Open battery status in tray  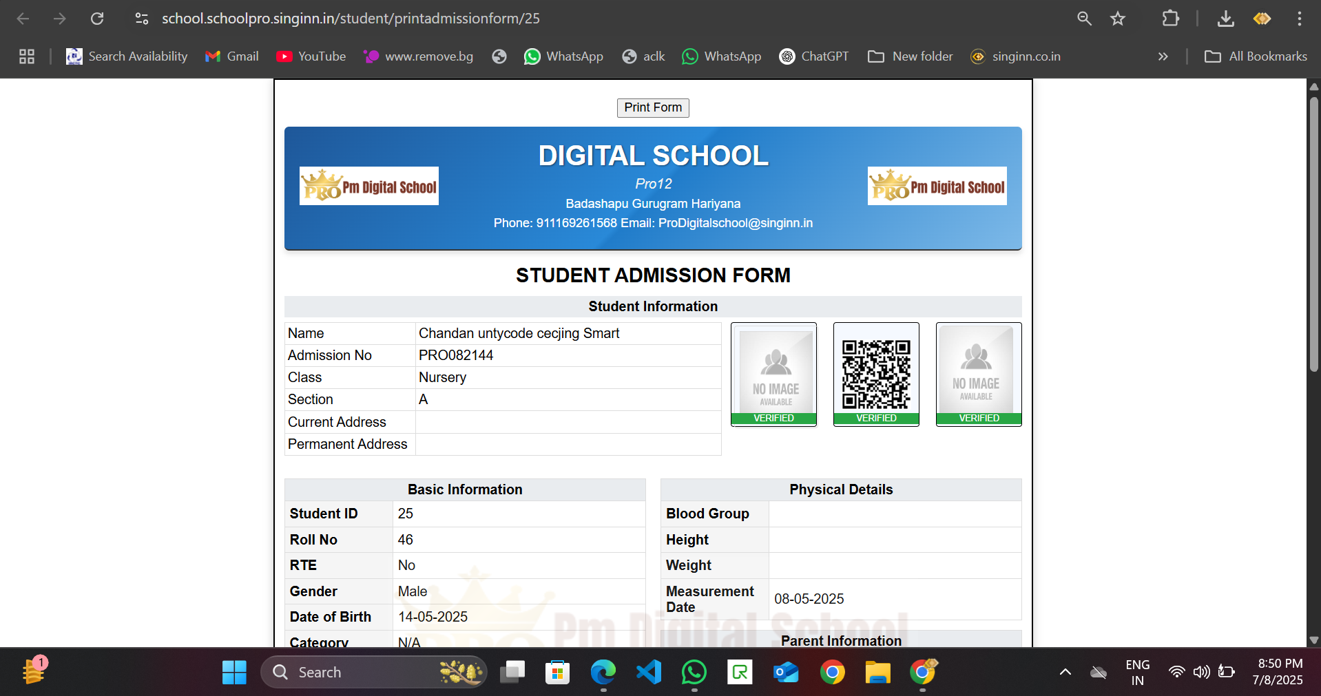(1227, 672)
